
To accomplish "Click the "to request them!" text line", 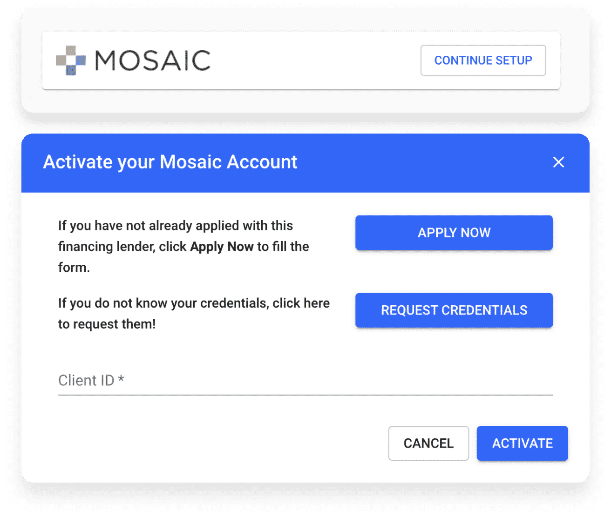I will coord(107,324).
